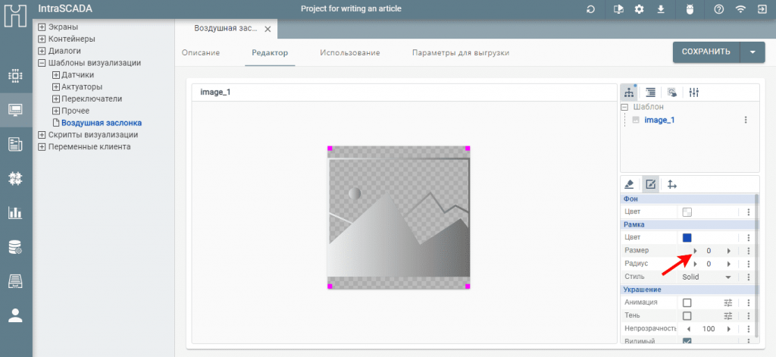
Task: Increase Непрозрачность with right arrow
Action: point(729,329)
